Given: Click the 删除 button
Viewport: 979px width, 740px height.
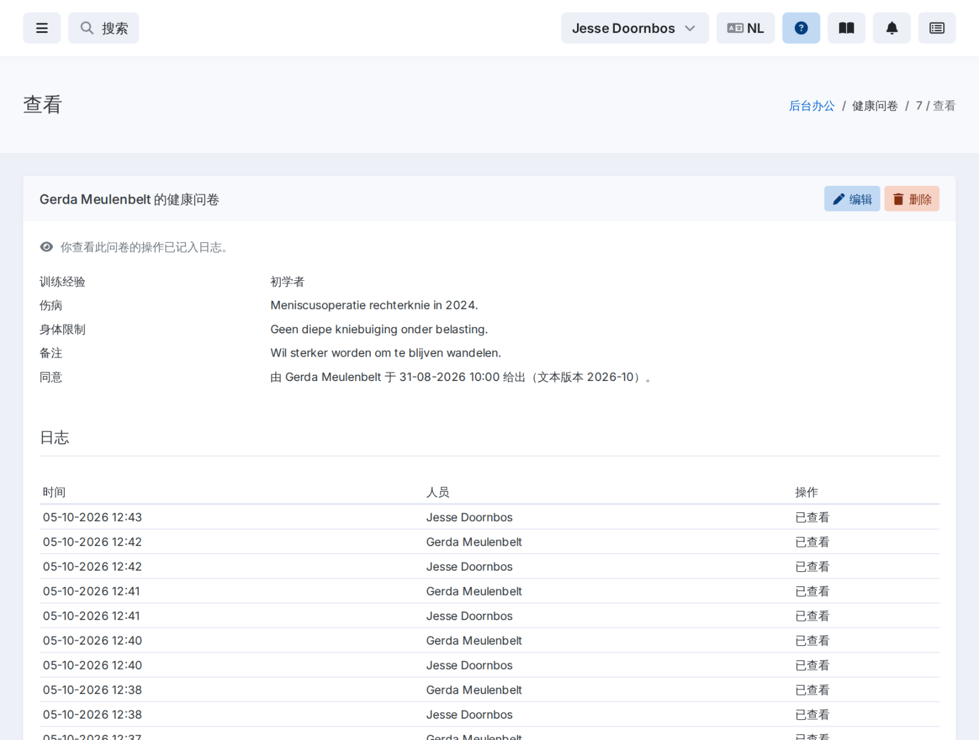Looking at the screenshot, I should coord(912,199).
